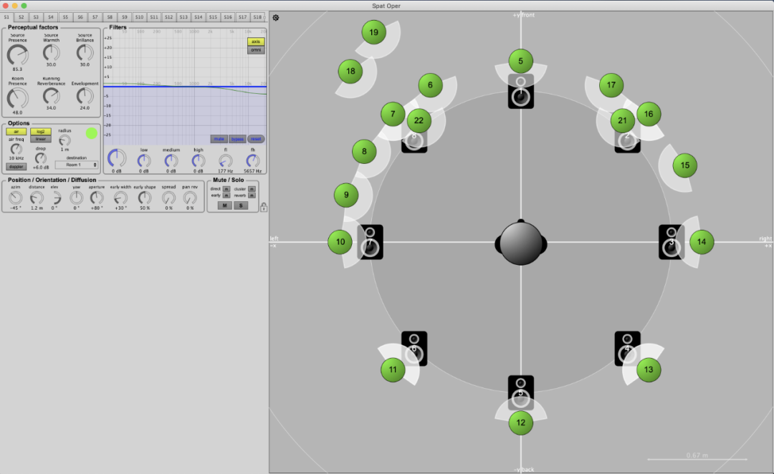
Task: Switch to the S12 source tab
Action: (169, 17)
